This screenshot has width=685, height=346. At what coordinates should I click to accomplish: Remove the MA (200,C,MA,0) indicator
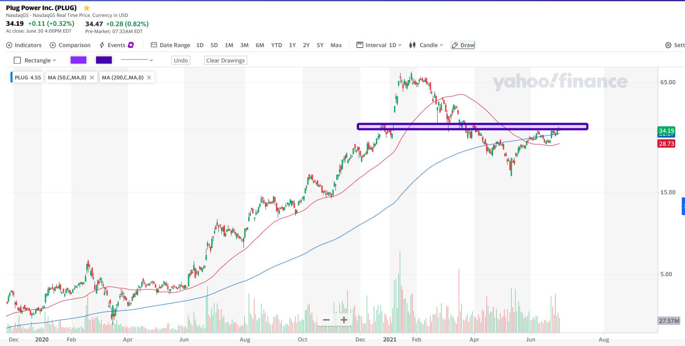[x=149, y=77]
